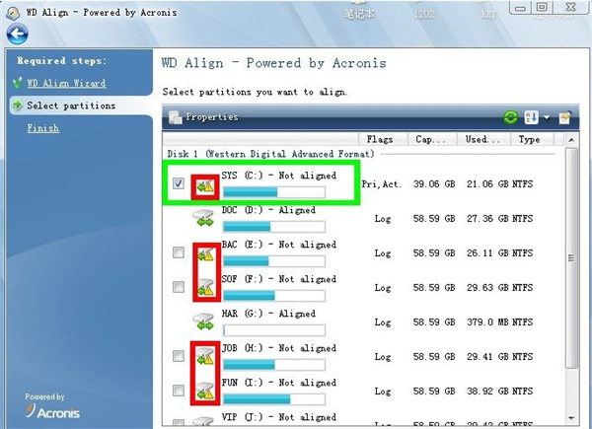
Task: Click the green checkmark beside WD Align Wizard
Action: click(17, 82)
